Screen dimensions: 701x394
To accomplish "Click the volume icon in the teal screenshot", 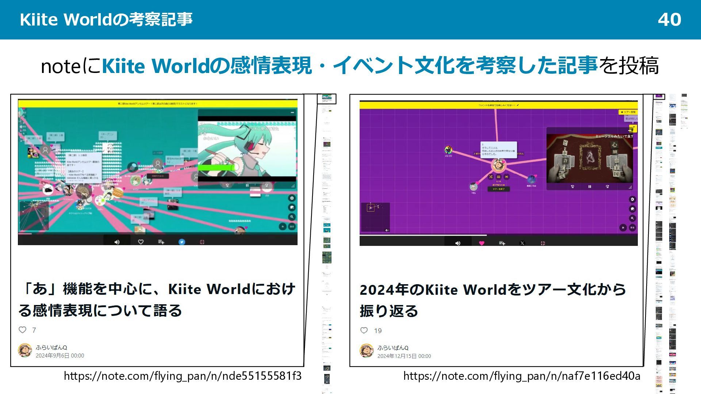I will pos(117,242).
